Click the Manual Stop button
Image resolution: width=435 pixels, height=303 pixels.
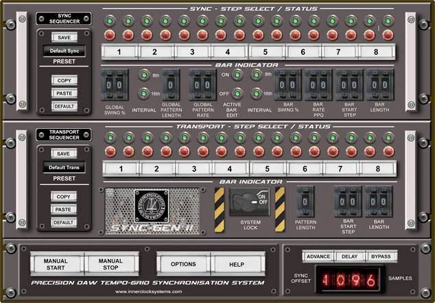(111, 264)
